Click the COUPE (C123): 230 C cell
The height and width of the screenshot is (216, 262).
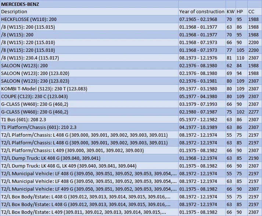point(89,97)
